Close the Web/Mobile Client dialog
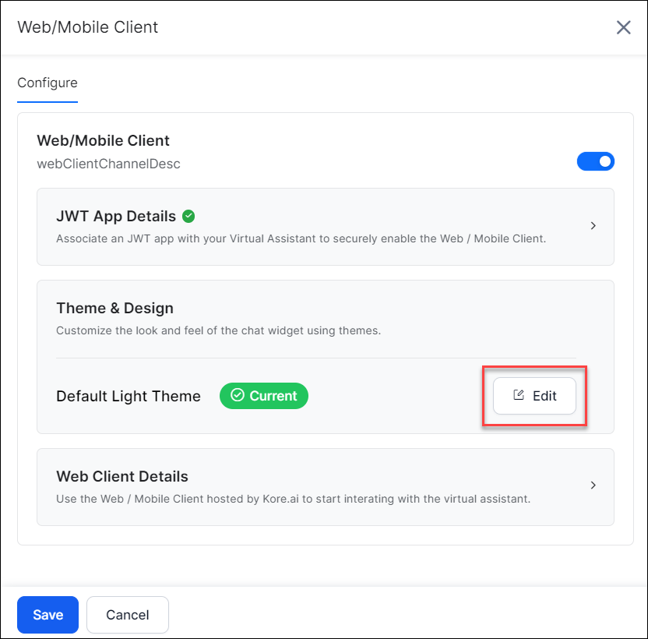Screen dimensions: 648x639 [x=623, y=28]
